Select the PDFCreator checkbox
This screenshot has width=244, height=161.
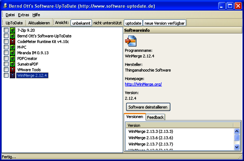6,58
